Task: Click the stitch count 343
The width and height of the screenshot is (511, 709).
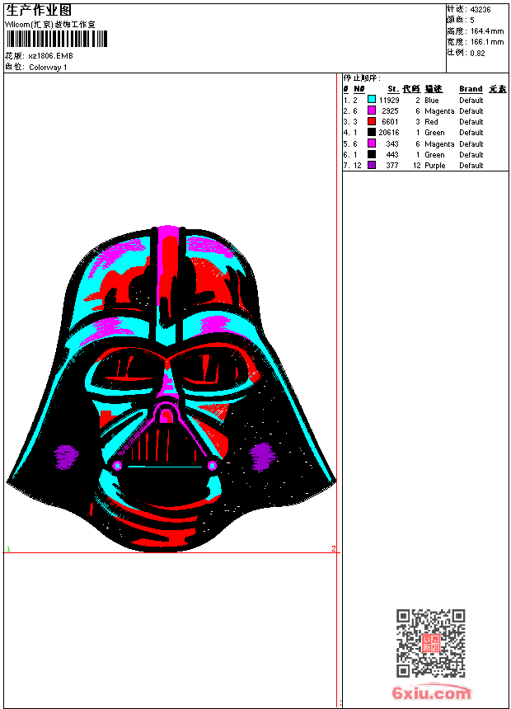Action: 392,144
